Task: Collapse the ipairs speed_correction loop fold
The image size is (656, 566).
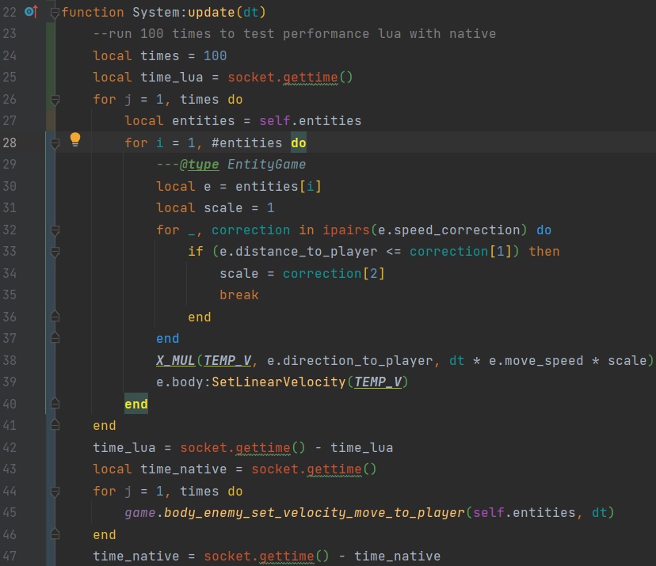Action: [x=55, y=230]
